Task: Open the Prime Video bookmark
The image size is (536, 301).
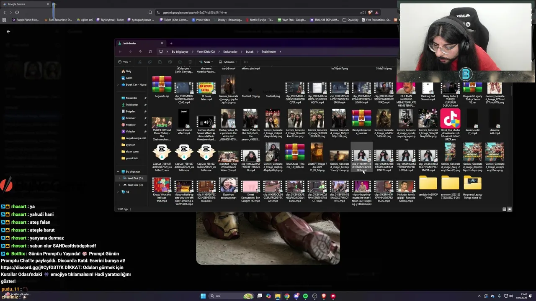Action: [201, 20]
